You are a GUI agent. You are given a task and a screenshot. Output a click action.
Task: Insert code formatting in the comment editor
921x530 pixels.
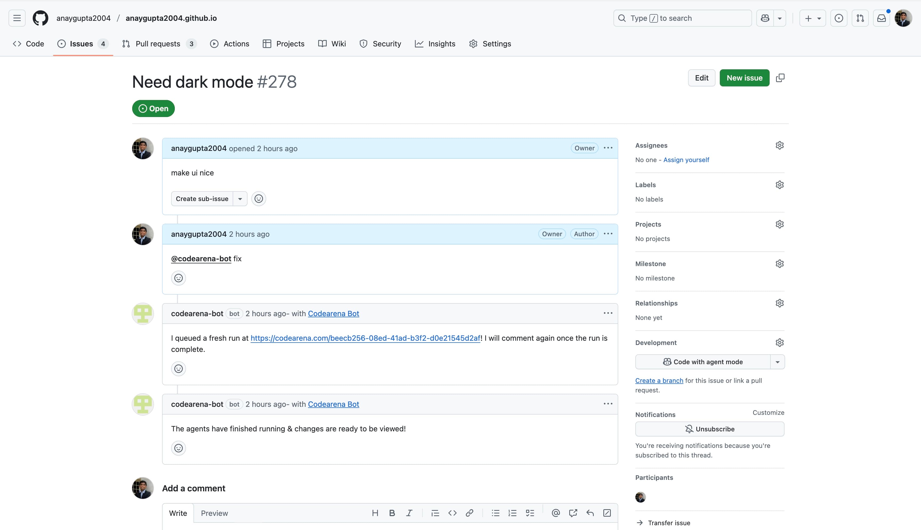point(453,513)
